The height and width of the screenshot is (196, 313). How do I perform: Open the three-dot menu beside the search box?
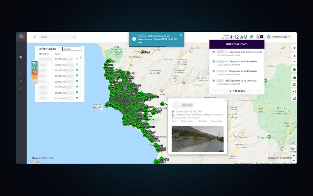pyautogui.click(x=35, y=37)
